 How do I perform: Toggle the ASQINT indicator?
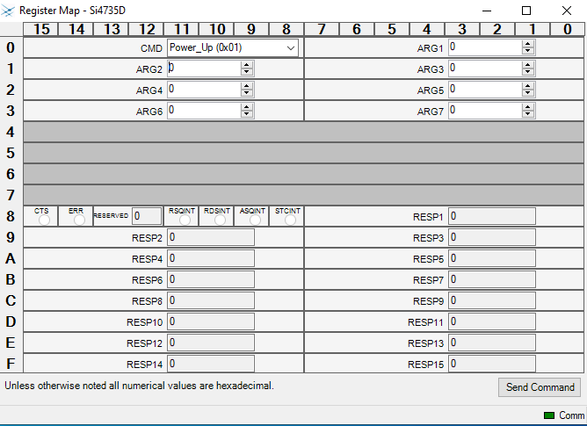tap(255, 220)
